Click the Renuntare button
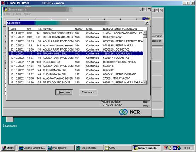The width and height of the screenshot is (196, 152). (88, 92)
